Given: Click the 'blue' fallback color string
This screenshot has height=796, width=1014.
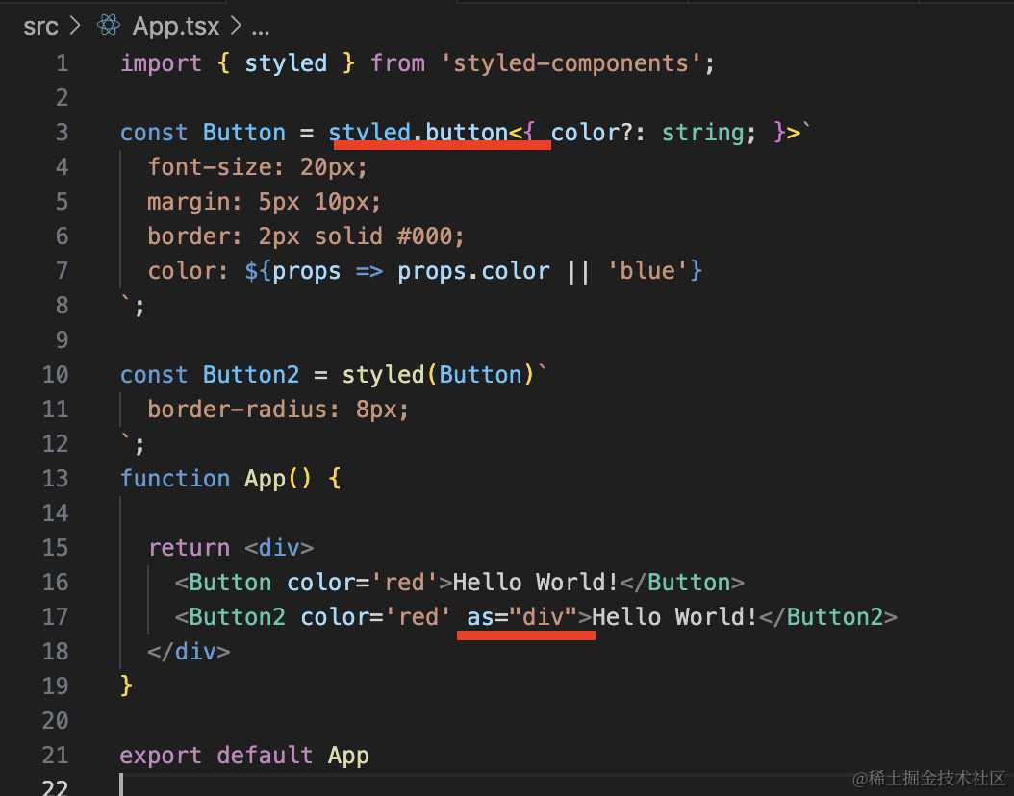Looking at the screenshot, I should pos(648,271).
